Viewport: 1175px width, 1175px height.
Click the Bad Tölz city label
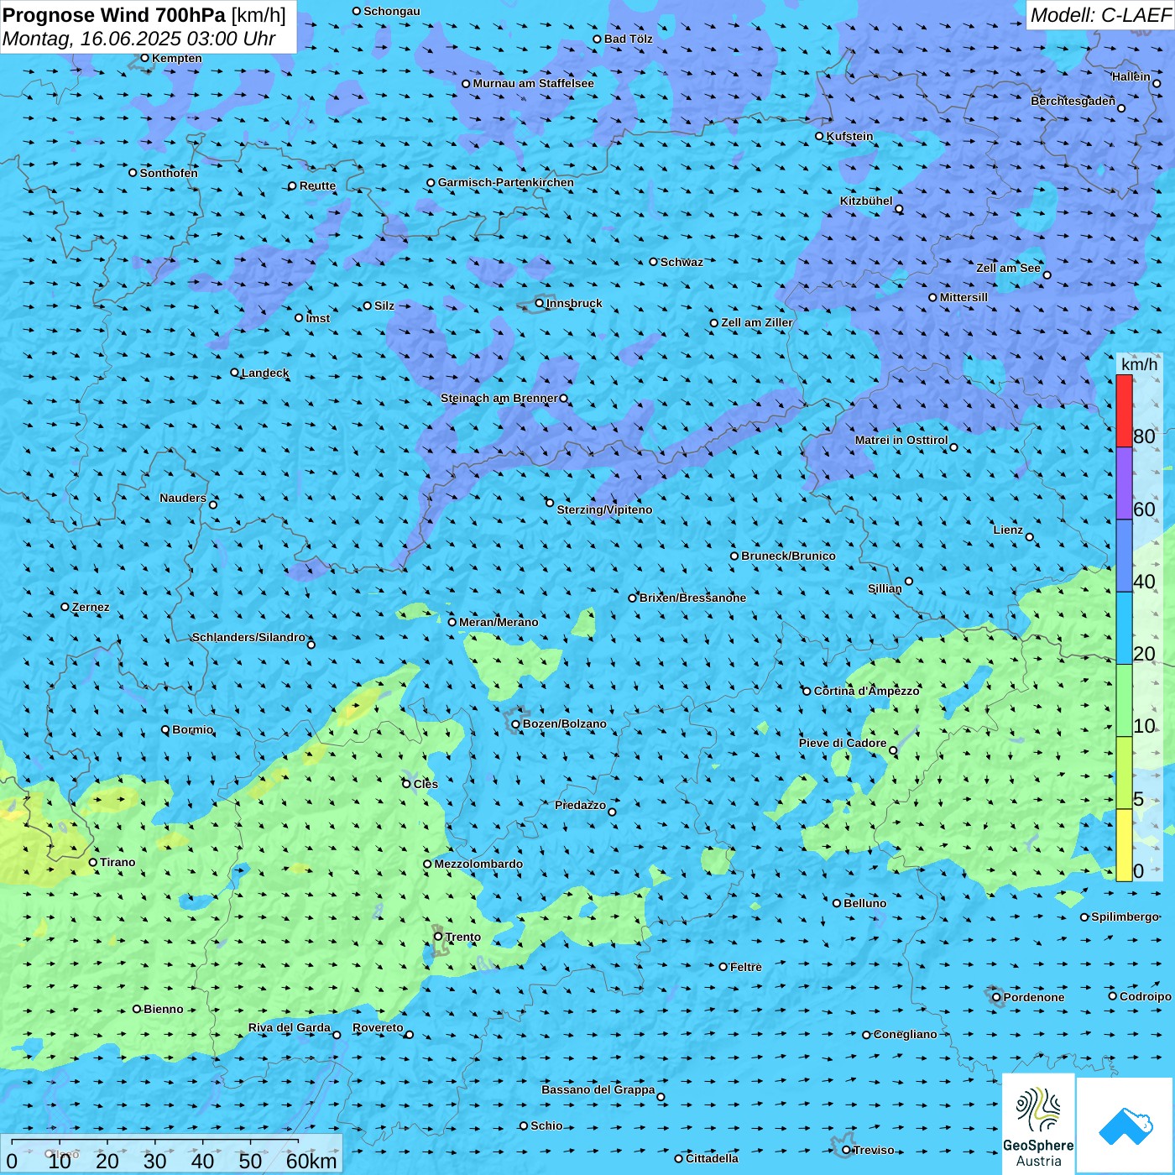(x=629, y=39)
